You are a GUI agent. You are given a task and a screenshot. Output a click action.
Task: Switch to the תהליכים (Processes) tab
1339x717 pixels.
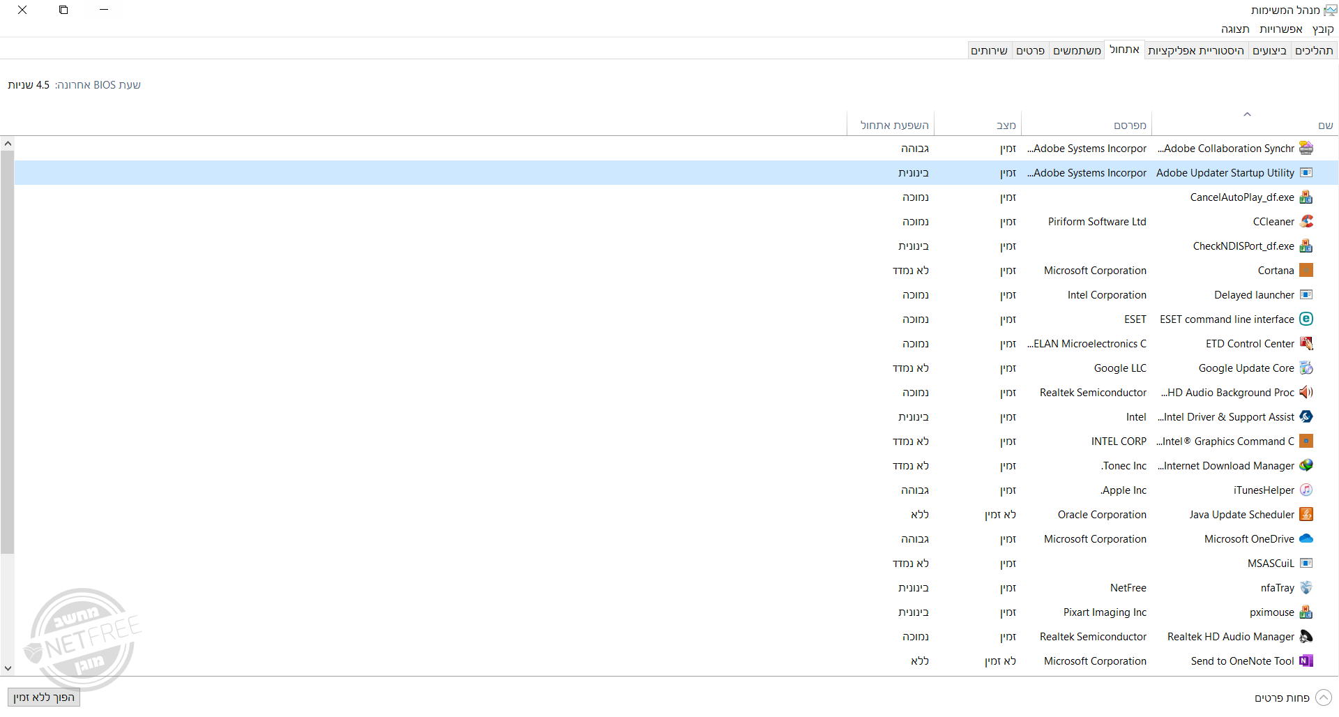pos(1314,50)
